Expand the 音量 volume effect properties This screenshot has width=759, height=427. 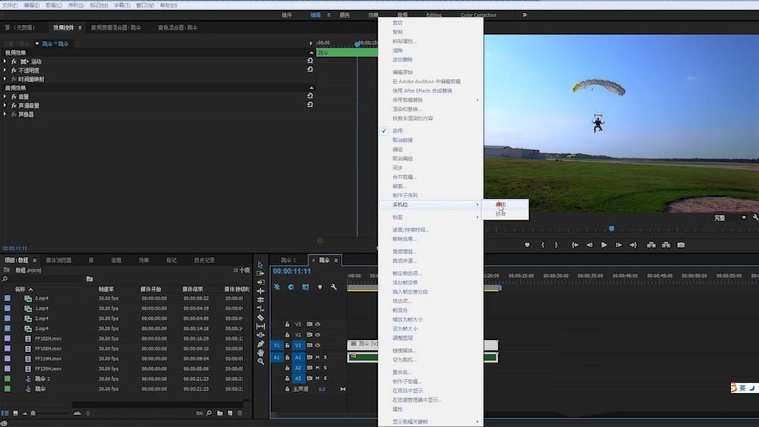pos(5,96)
